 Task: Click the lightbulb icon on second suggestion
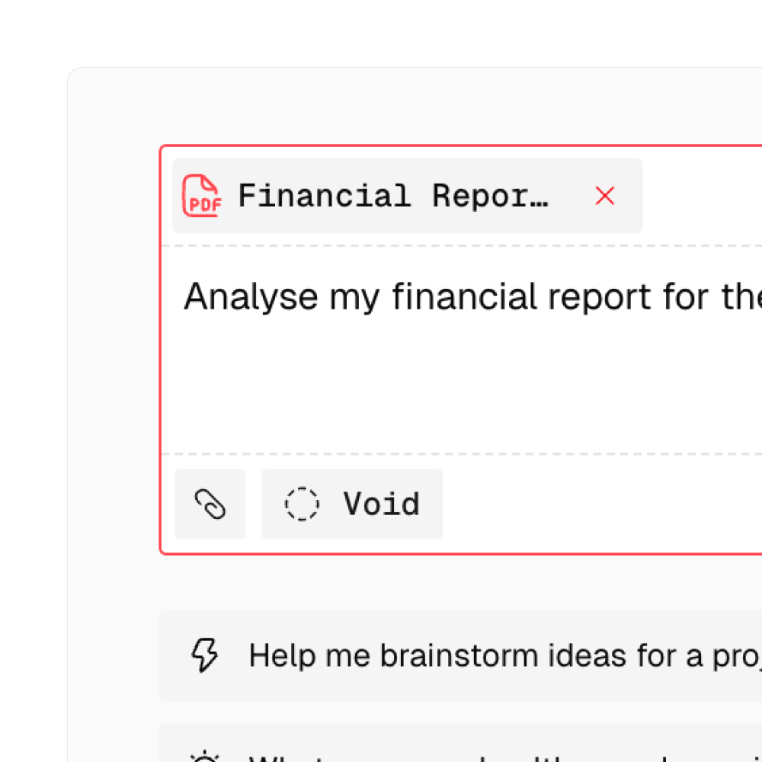(x=204, y=756)
